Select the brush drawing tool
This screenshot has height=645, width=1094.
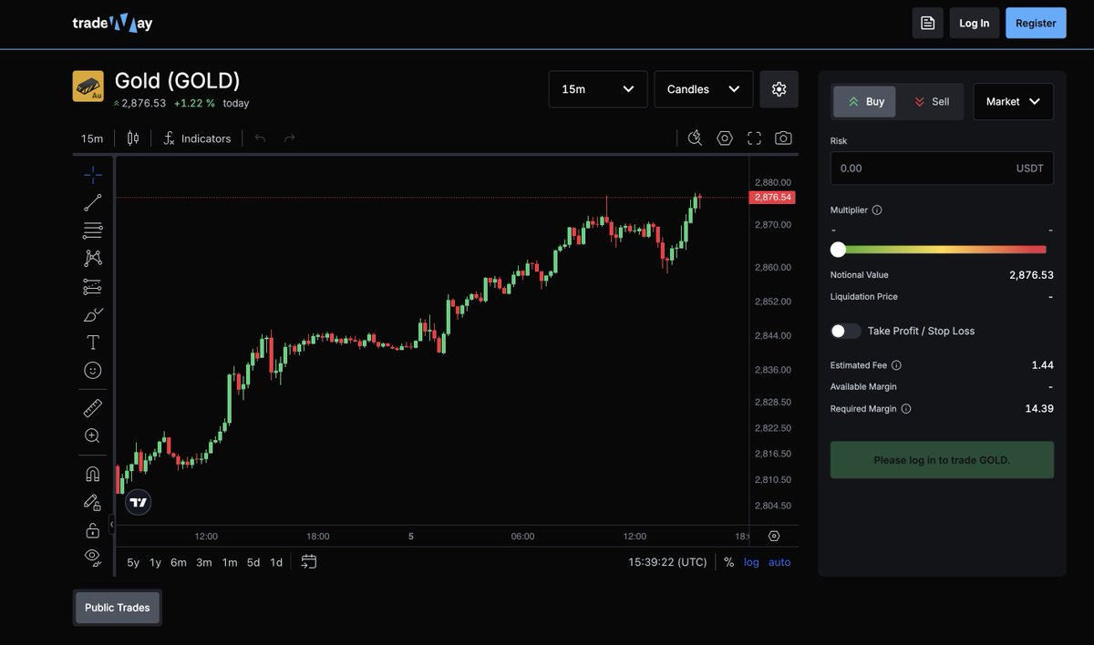point(91,314)
